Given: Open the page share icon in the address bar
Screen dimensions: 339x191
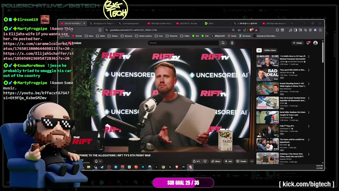Looking at the screenshot, I should click(x=245, y=30).
